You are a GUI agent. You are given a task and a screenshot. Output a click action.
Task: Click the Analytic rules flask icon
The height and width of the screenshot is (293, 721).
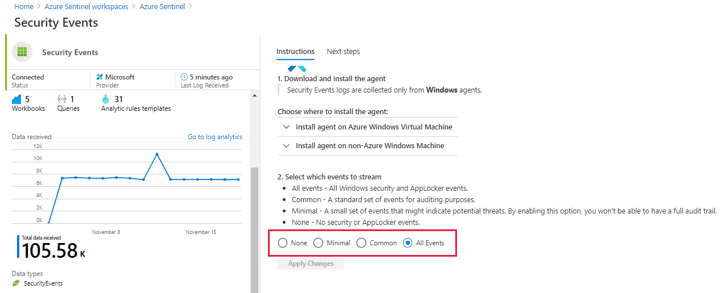click(x=105, y=99)
